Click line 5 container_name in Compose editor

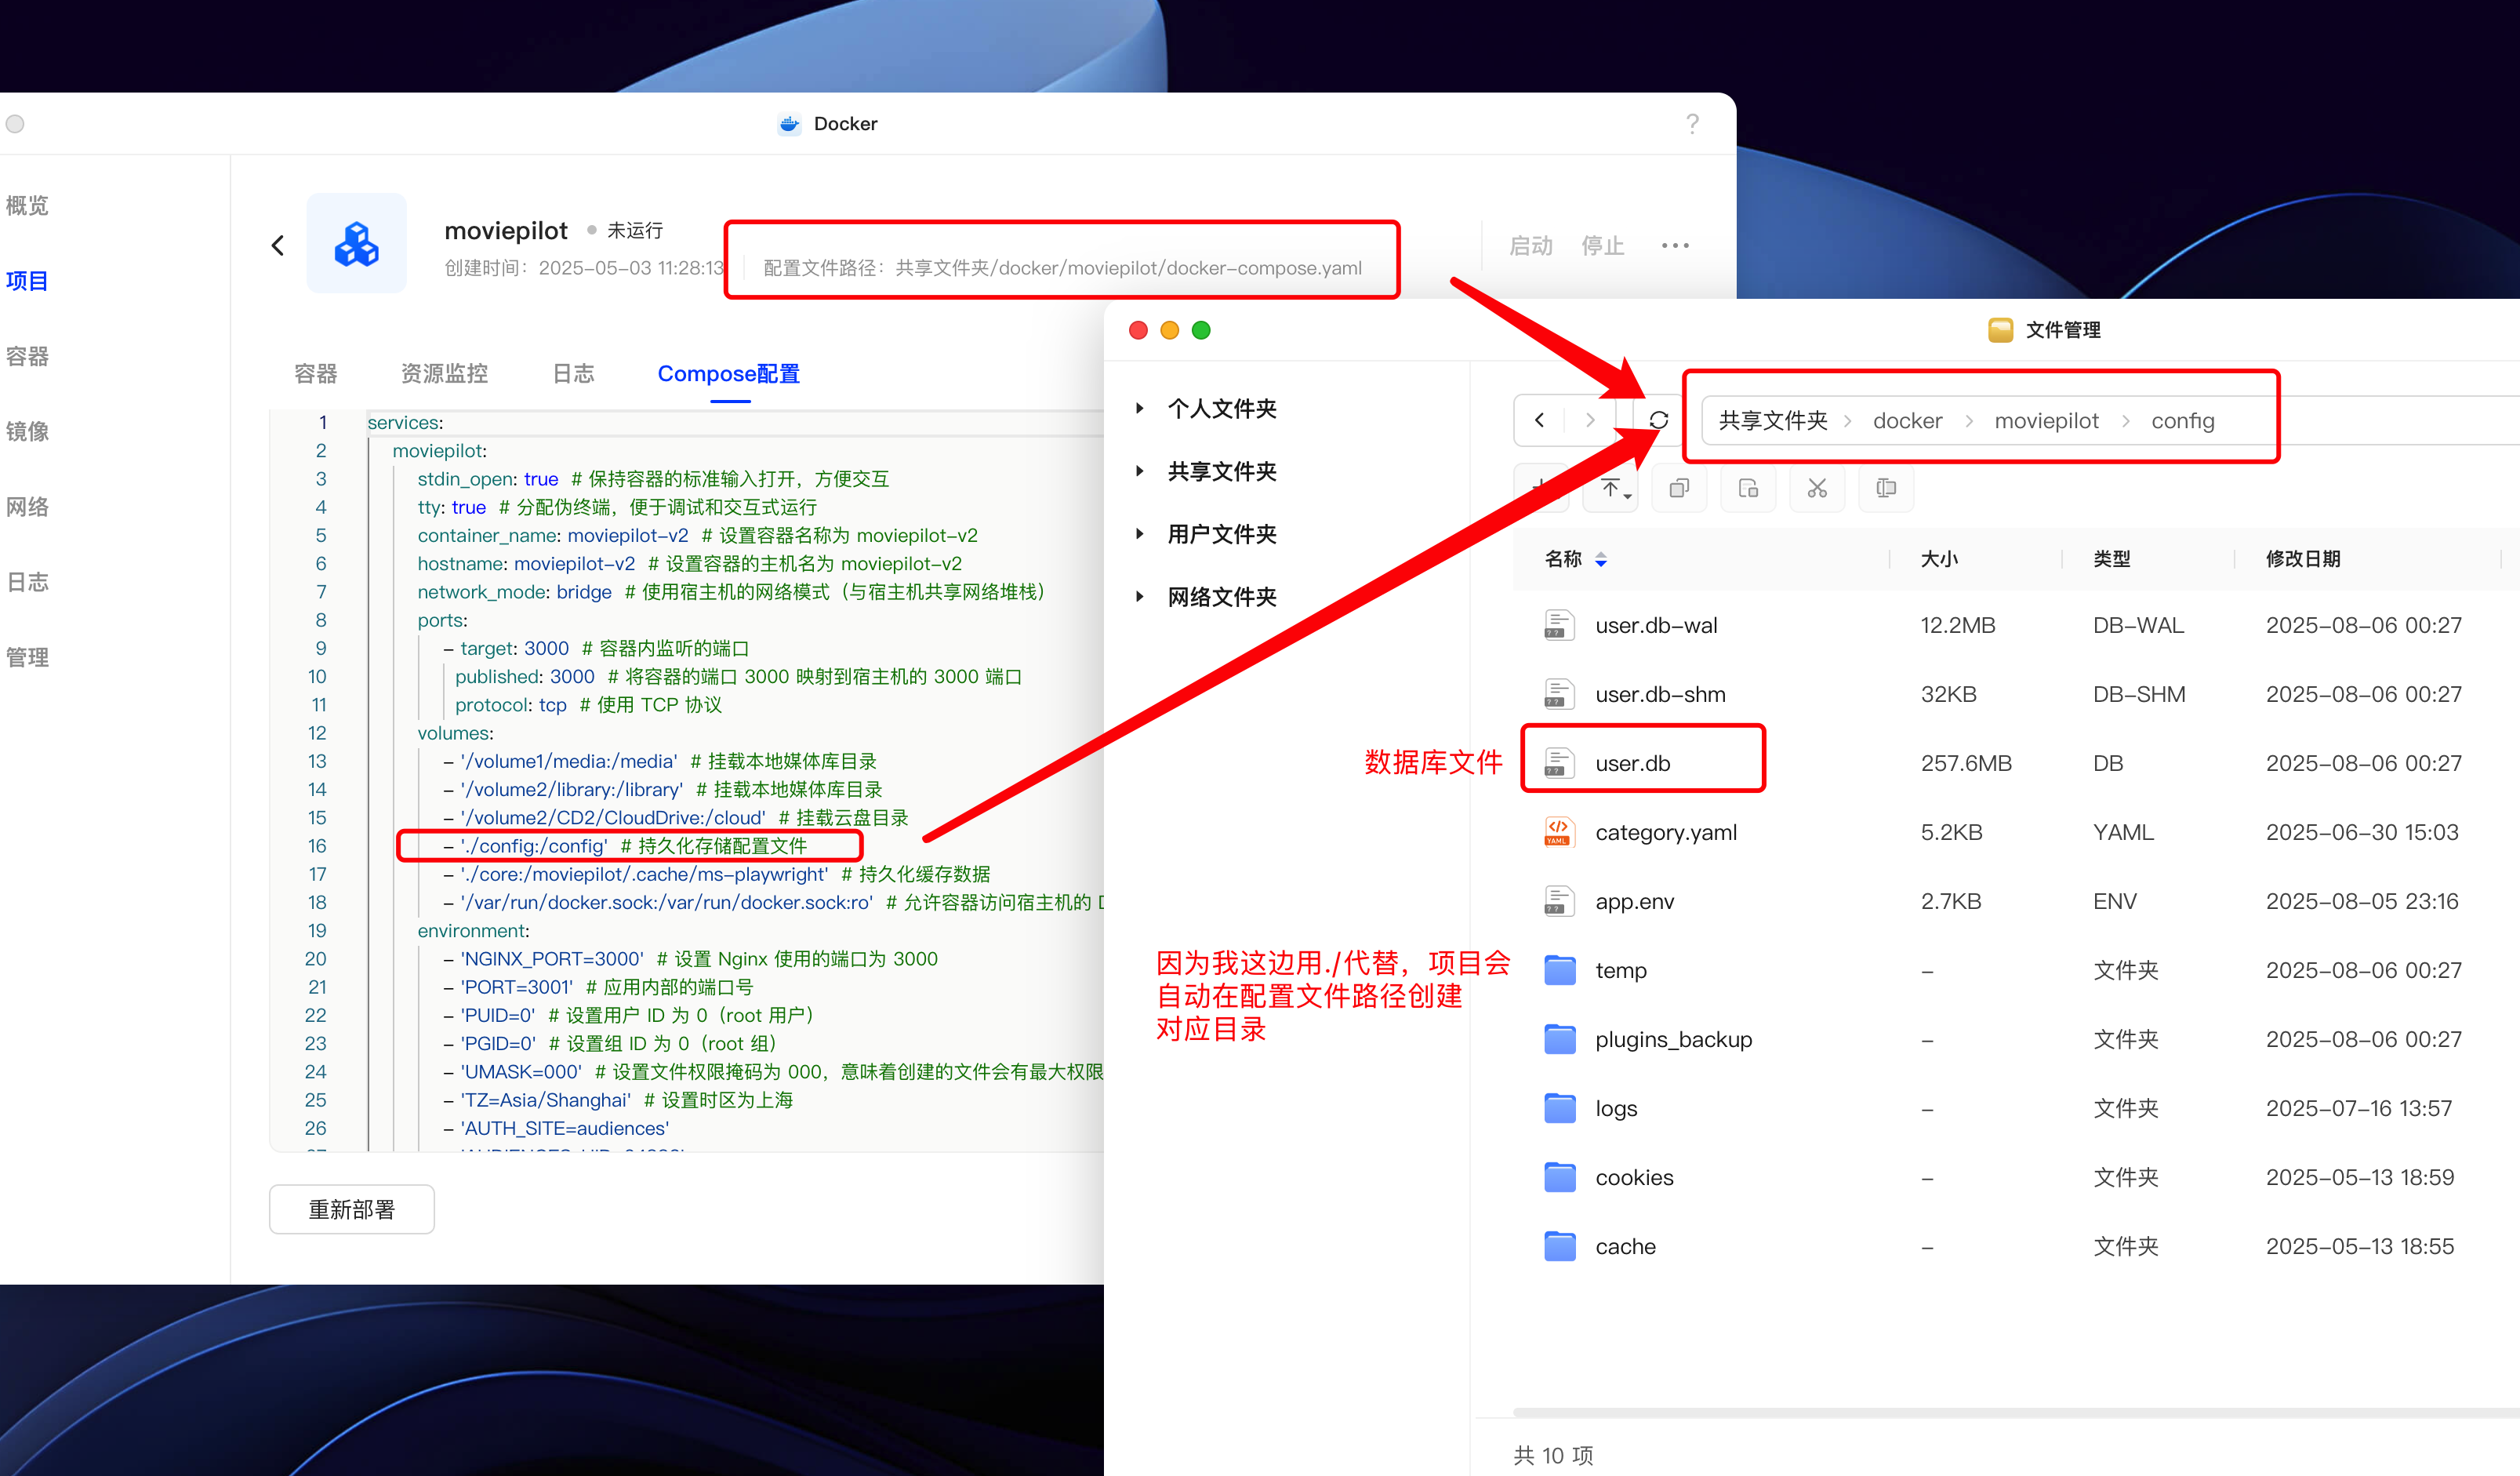[x=697, y=535]
